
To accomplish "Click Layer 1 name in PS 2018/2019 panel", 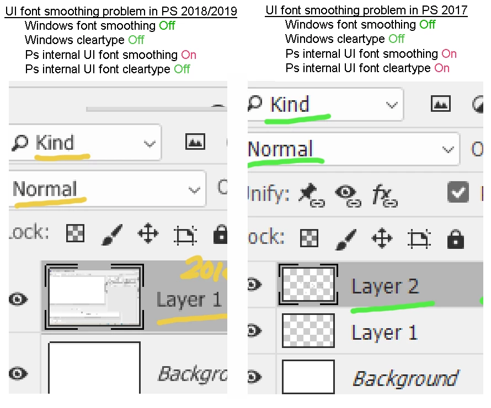I will (x=189, y=300).
